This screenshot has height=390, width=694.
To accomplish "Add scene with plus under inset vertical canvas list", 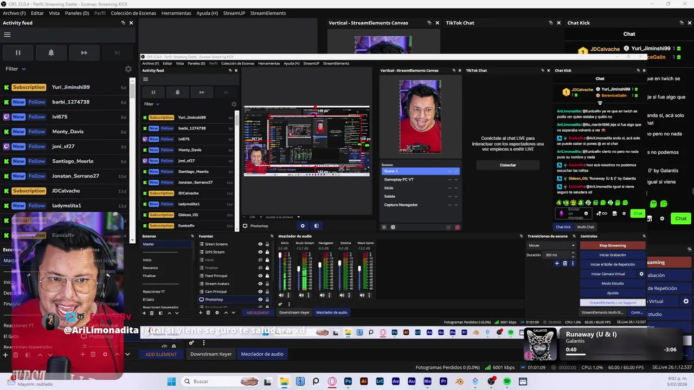I will (x=384, y=227).
